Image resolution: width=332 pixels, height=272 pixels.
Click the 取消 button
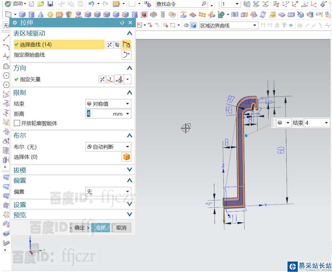pos(121,228)
